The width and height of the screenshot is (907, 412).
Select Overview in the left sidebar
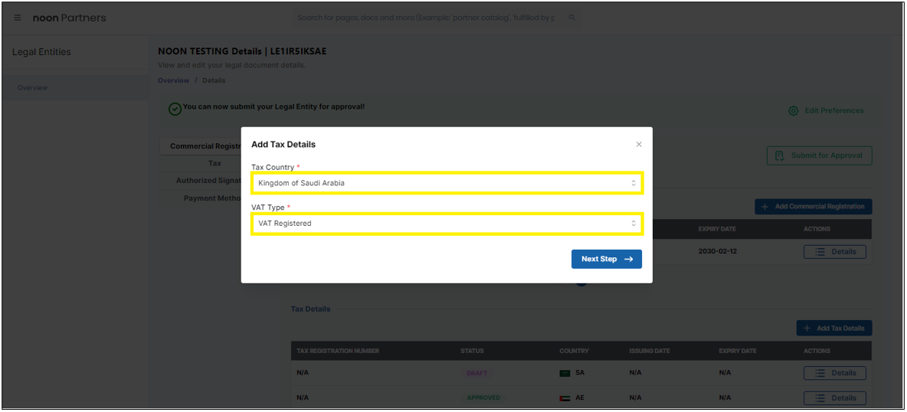click(33, 88)
